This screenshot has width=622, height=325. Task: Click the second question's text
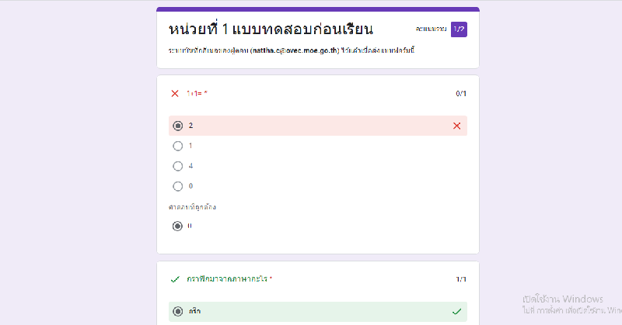229,278
